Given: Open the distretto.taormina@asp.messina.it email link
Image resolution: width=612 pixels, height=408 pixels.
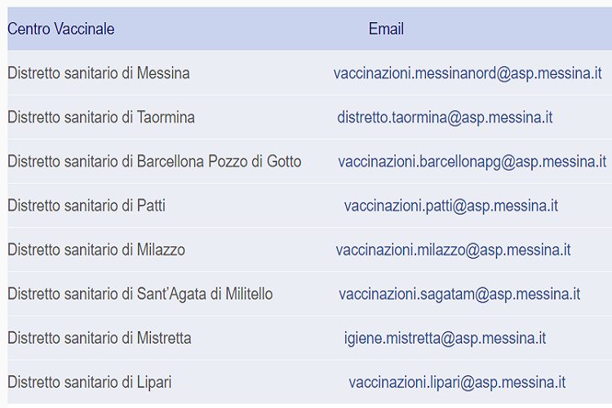Looking at the screenshot, I should point(445,118).
